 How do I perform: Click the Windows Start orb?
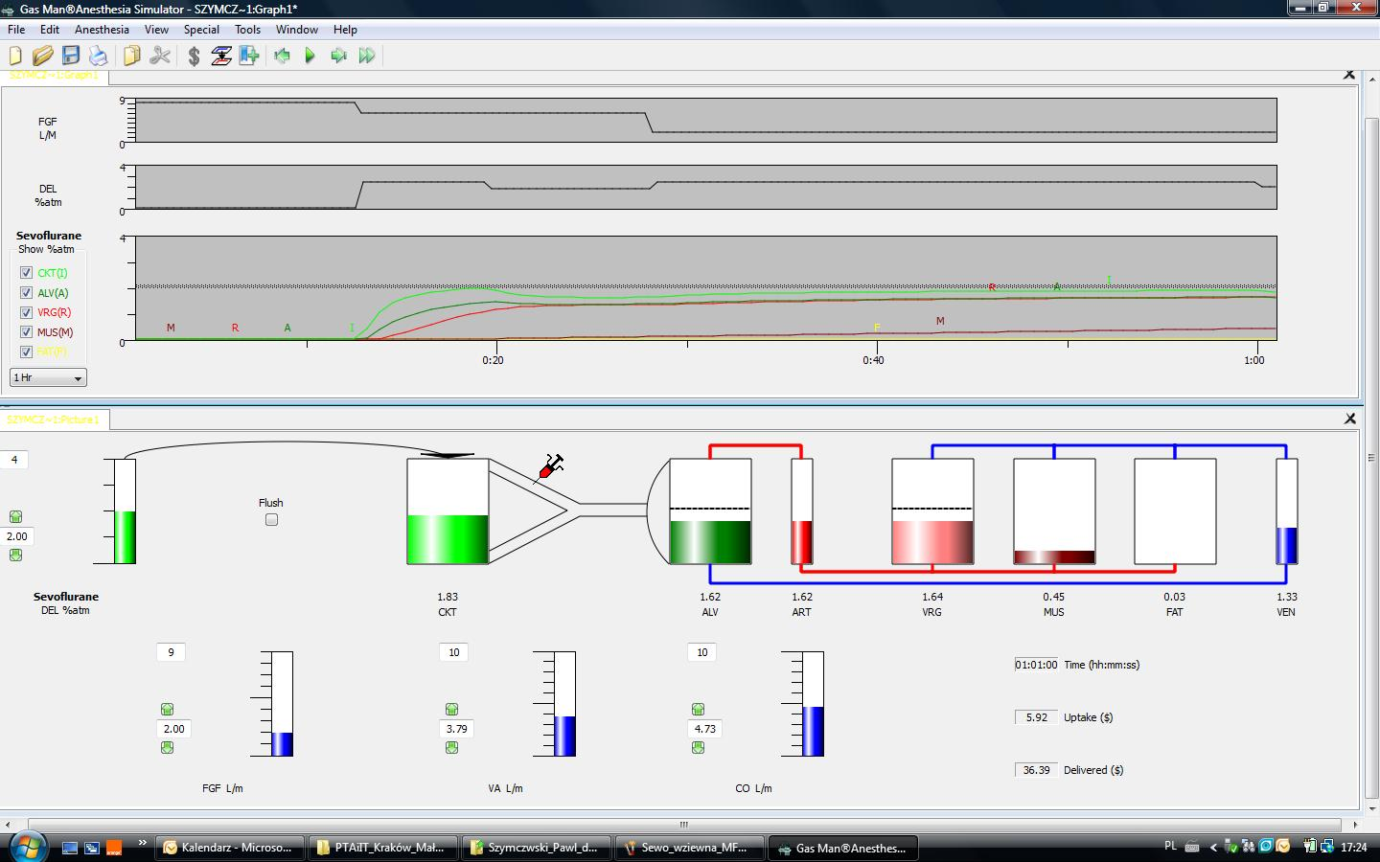pos(27,848)
